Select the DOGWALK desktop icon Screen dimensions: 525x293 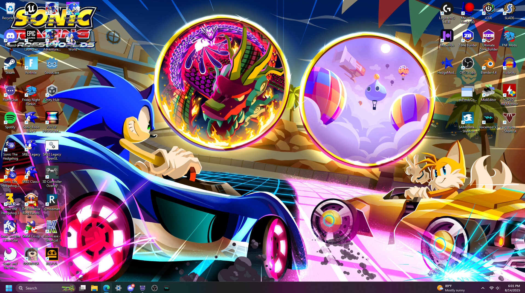31,257
